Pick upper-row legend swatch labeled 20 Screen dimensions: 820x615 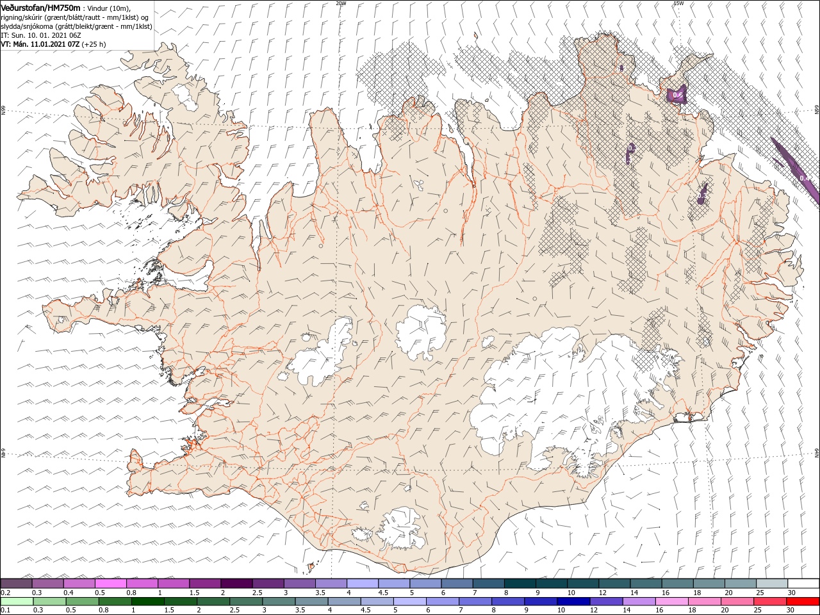pos(740,583)
